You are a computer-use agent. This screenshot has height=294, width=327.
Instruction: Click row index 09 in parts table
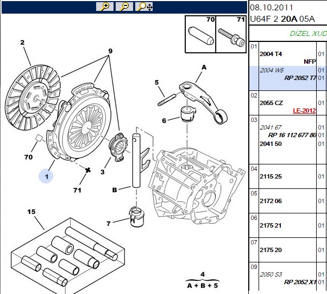pyautogui.click(x=254, y=267)
